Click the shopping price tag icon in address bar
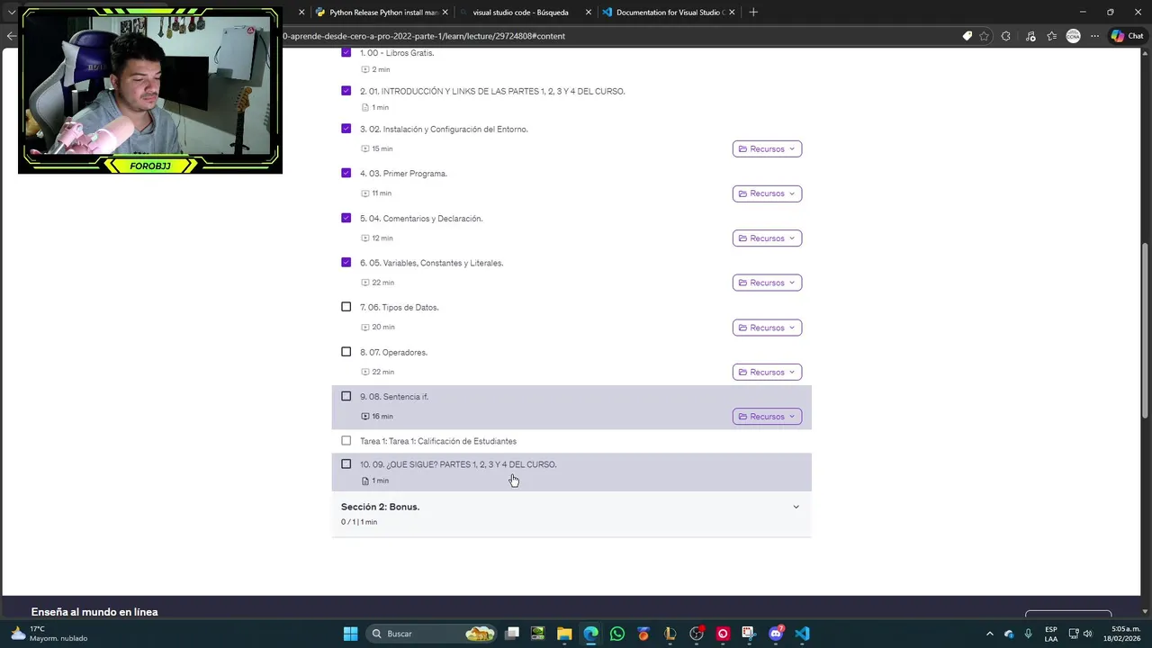 point(967,36)
